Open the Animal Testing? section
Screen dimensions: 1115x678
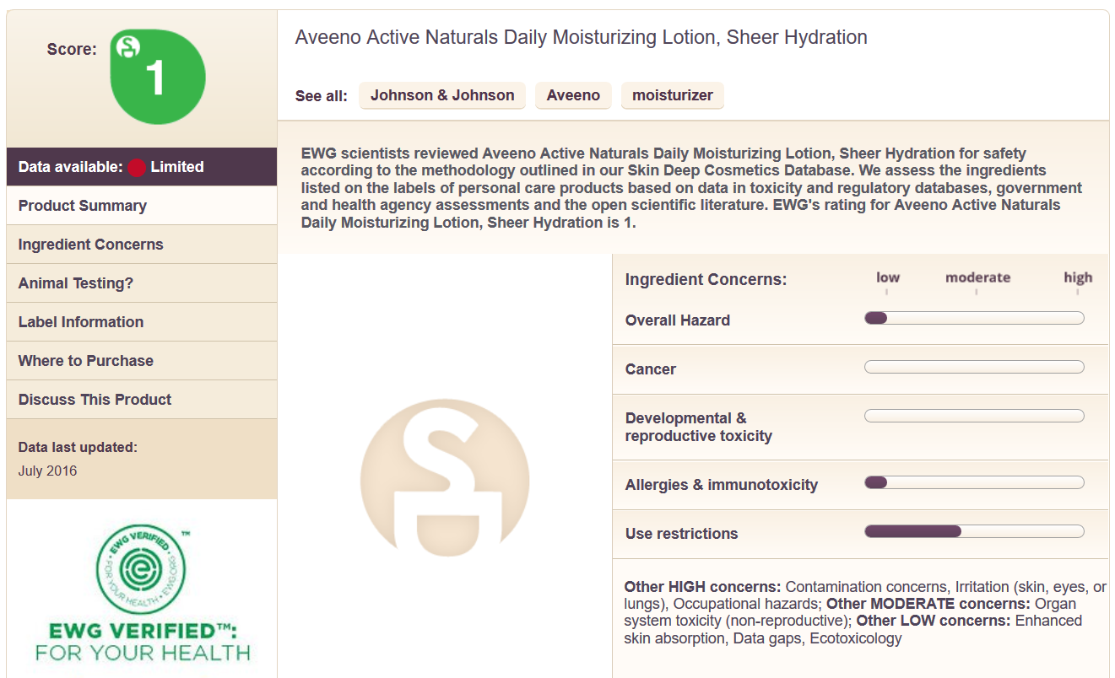click(142, 283)
